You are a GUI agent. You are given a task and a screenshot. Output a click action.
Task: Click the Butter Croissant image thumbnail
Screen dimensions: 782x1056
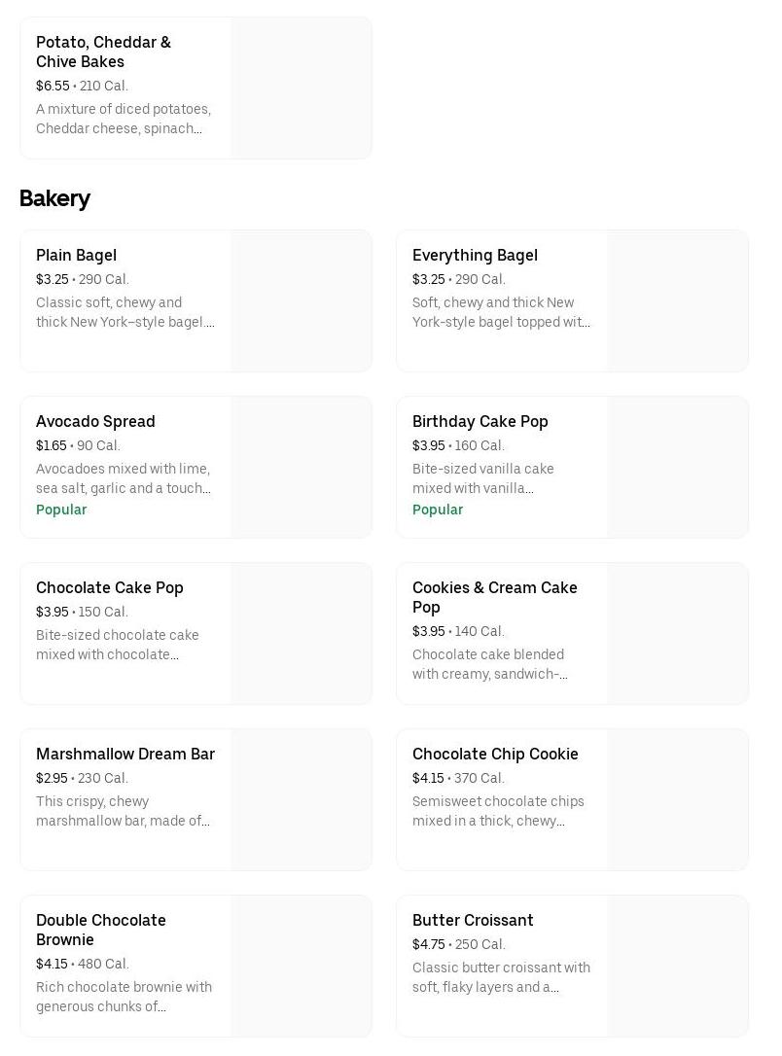[x=677, y=967]
